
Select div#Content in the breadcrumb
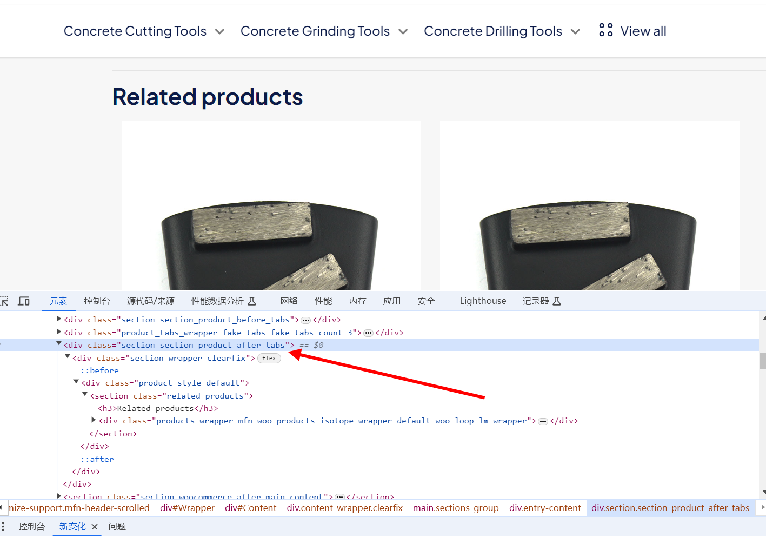[251, 508]
